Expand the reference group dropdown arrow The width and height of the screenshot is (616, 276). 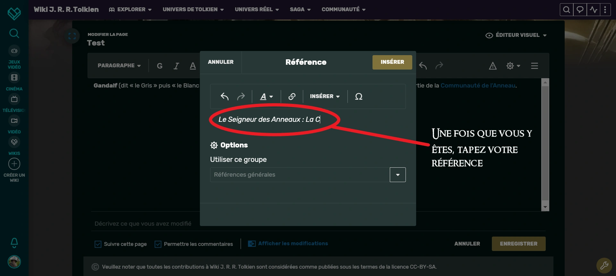point(398,175)
